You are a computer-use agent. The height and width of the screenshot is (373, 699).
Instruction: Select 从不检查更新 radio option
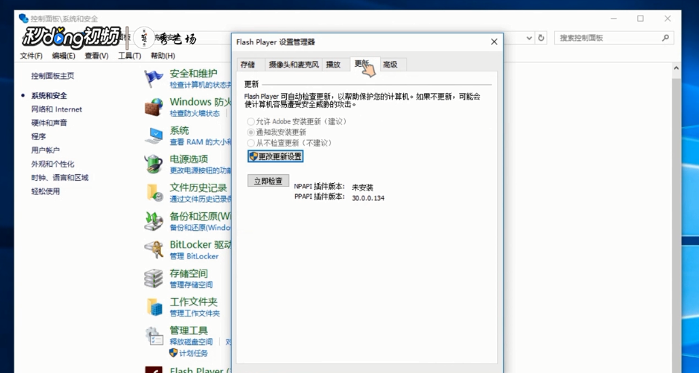(251, 143)
